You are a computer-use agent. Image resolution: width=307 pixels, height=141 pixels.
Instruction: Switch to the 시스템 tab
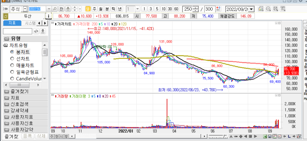pos(29,23)
